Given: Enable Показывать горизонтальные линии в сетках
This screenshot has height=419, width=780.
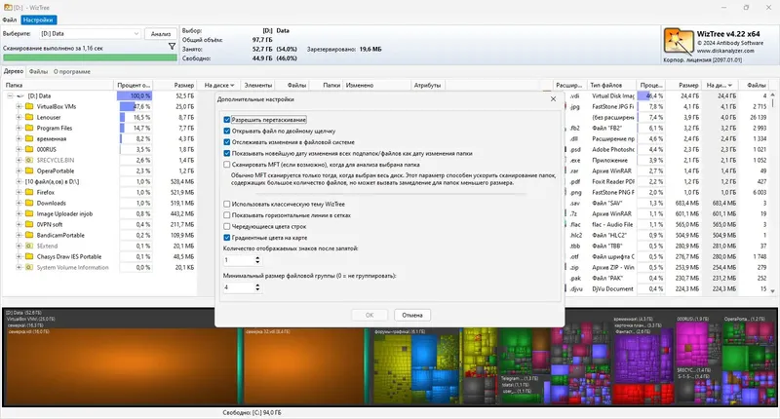Looking at the screenshot, I should coord(227,215).
